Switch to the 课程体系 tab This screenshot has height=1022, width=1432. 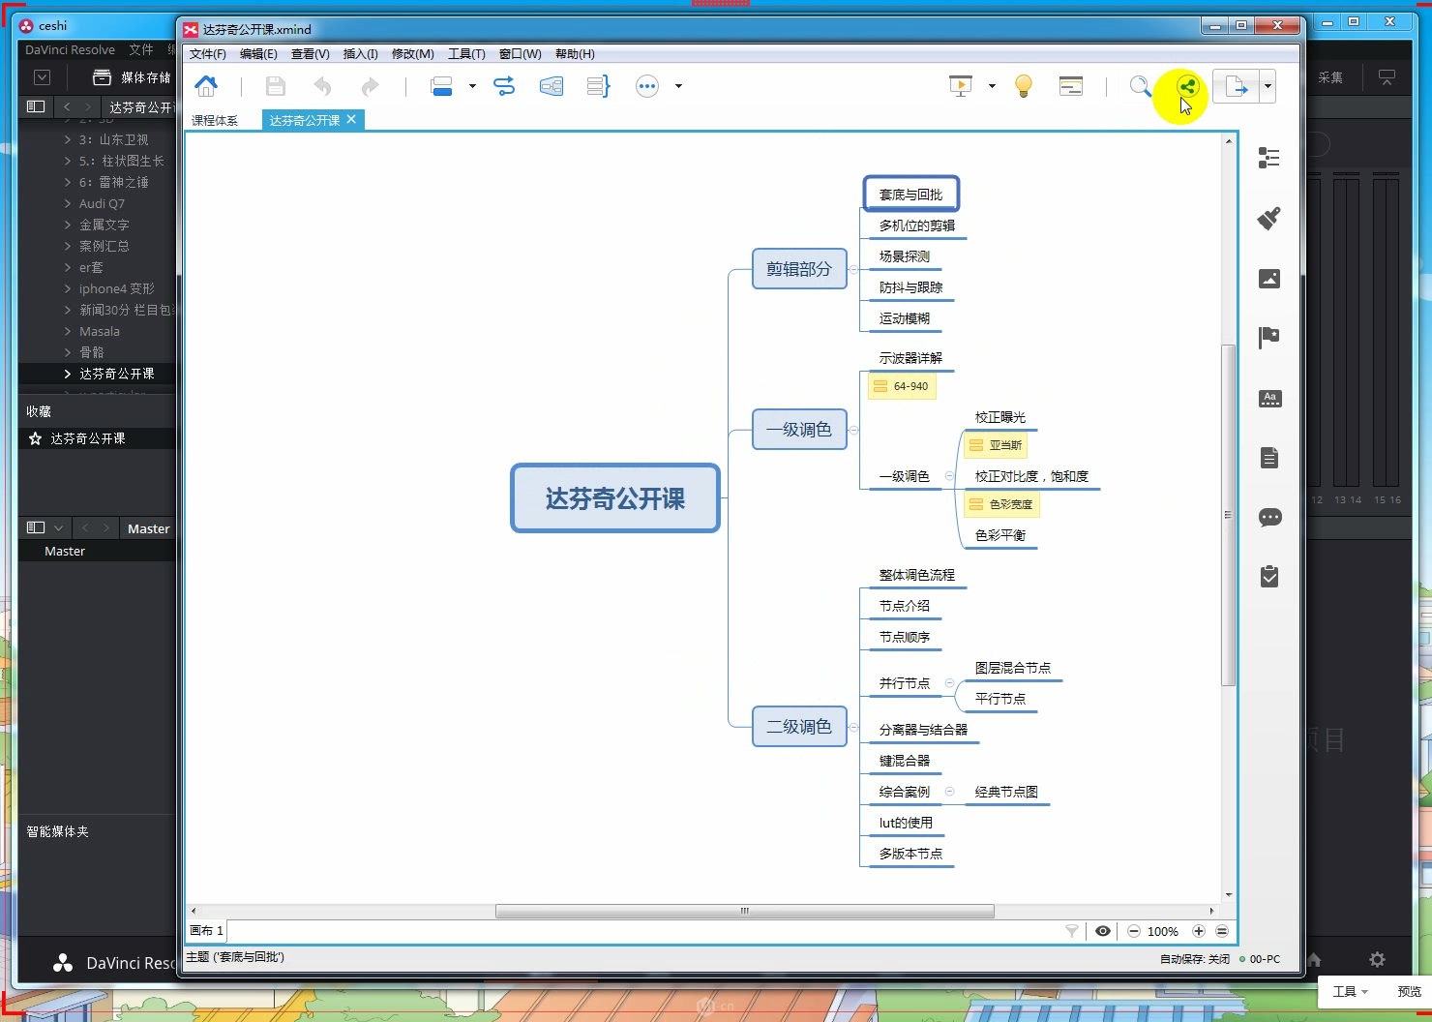pos(215,121)
